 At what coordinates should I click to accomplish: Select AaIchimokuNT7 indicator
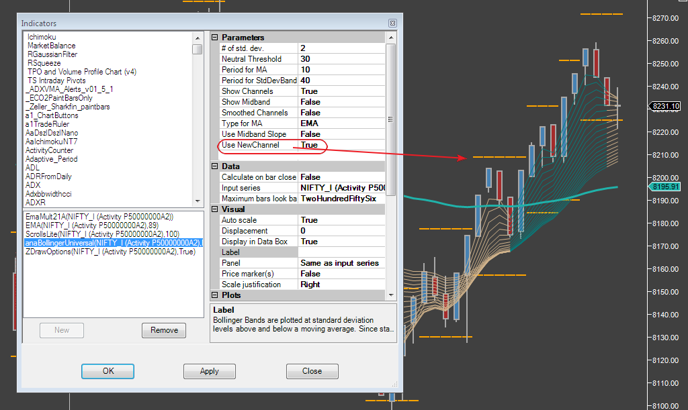click(x=51, y=142)
